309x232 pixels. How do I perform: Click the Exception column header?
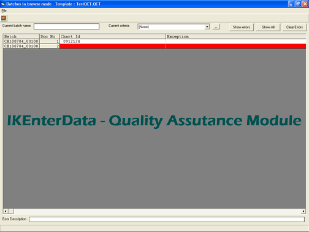click(236, 36)
